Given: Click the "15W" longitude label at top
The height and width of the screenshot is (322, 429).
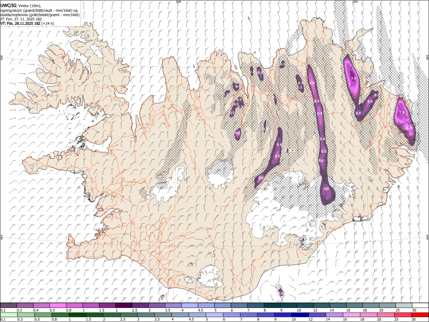Looking at the screenshot, I should pyautogui.click(x=355, y=2).
